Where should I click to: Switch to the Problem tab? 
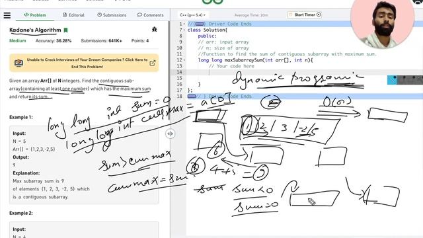coord(35,15)
